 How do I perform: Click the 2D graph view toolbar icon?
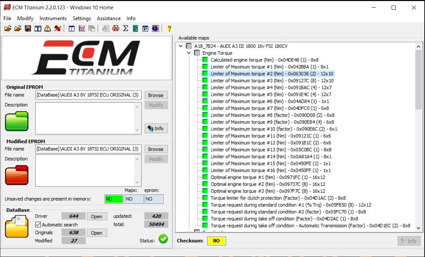point(82,28)
